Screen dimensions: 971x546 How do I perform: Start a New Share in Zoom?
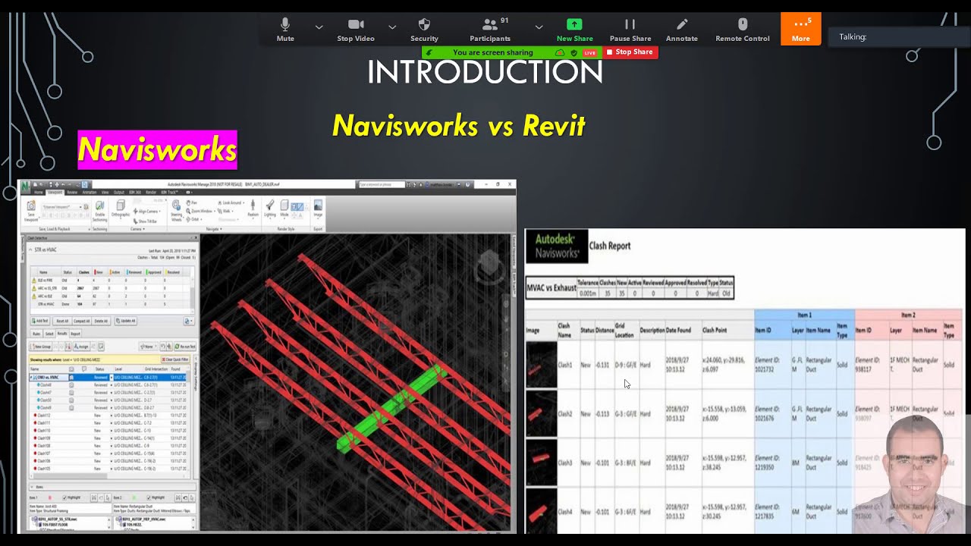574,30
